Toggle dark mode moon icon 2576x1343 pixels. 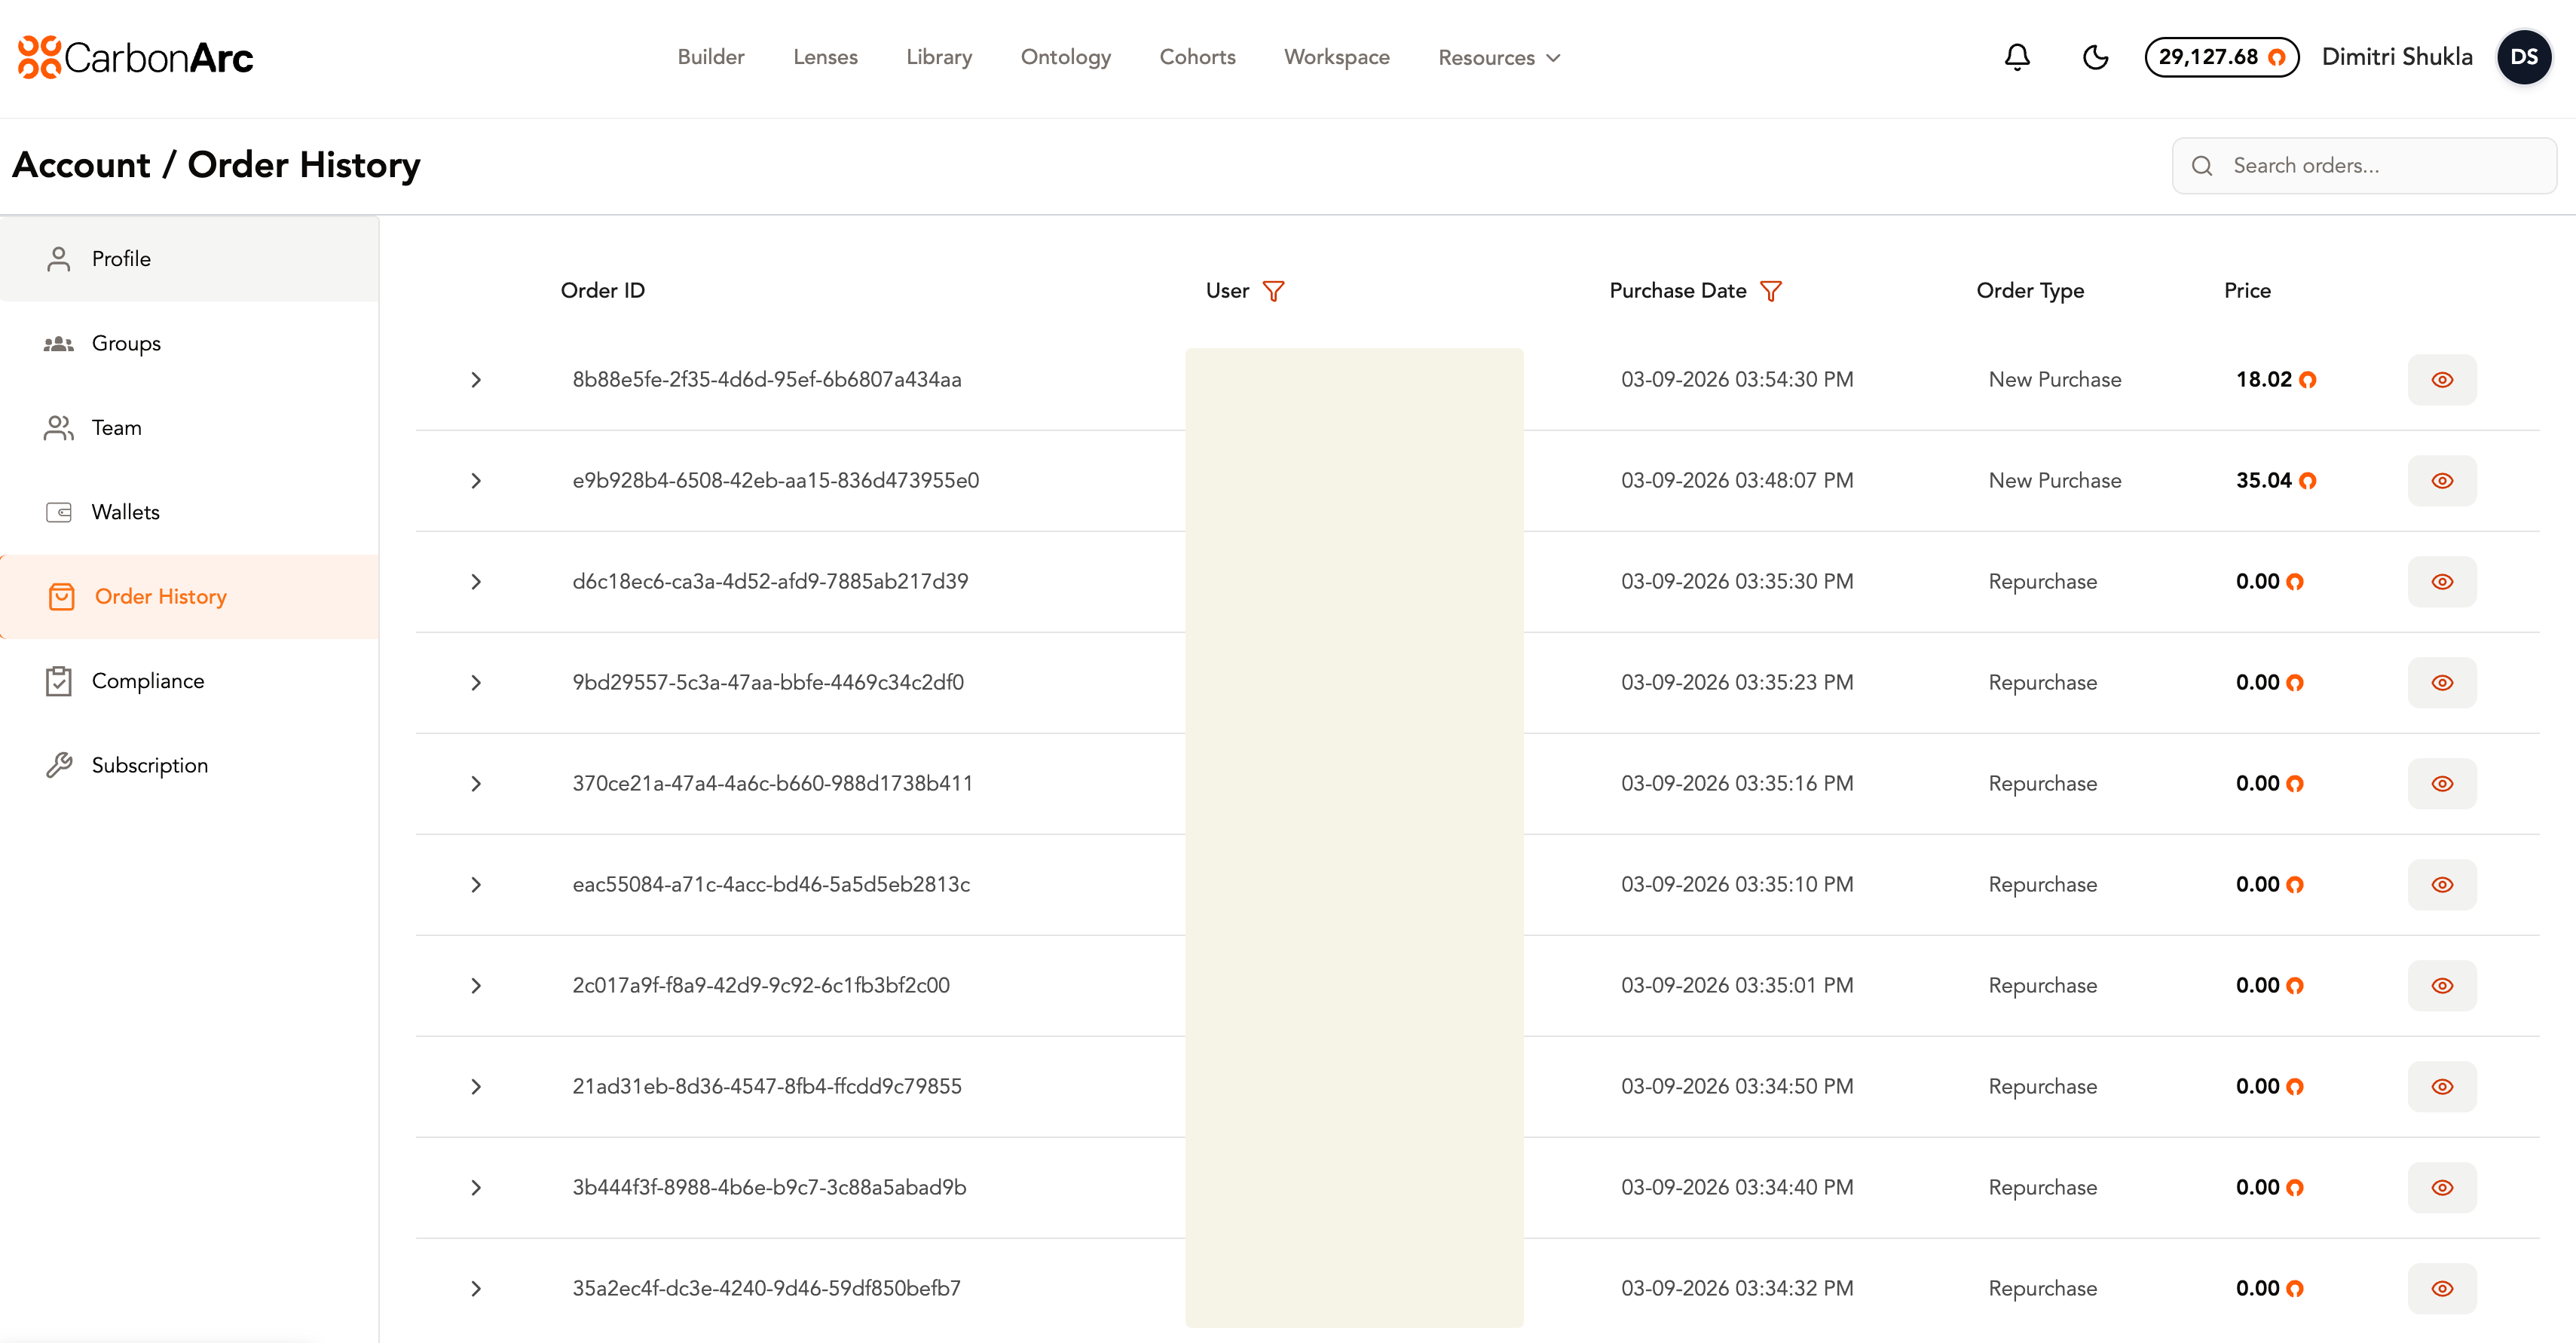point(2095,57)
